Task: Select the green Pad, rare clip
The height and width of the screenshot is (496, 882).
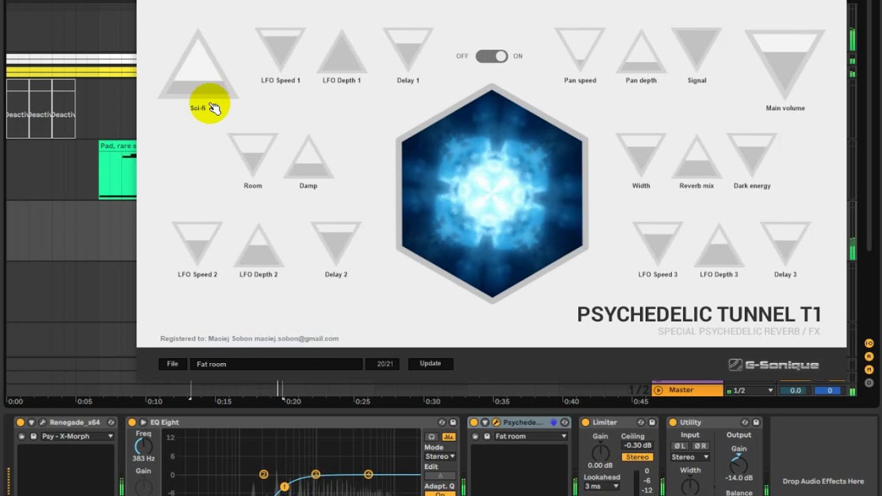Action: [118, 169]
